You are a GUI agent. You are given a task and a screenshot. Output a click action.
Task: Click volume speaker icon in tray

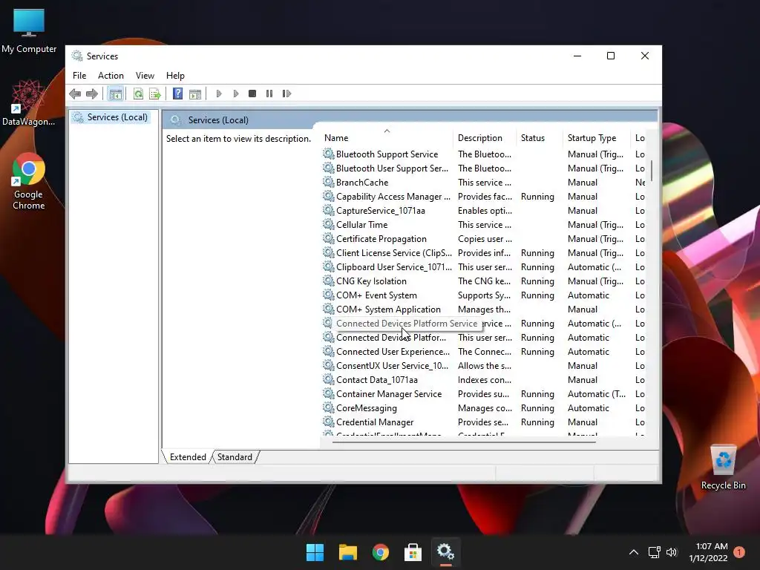pyautogui.click(x=672, y=552)
